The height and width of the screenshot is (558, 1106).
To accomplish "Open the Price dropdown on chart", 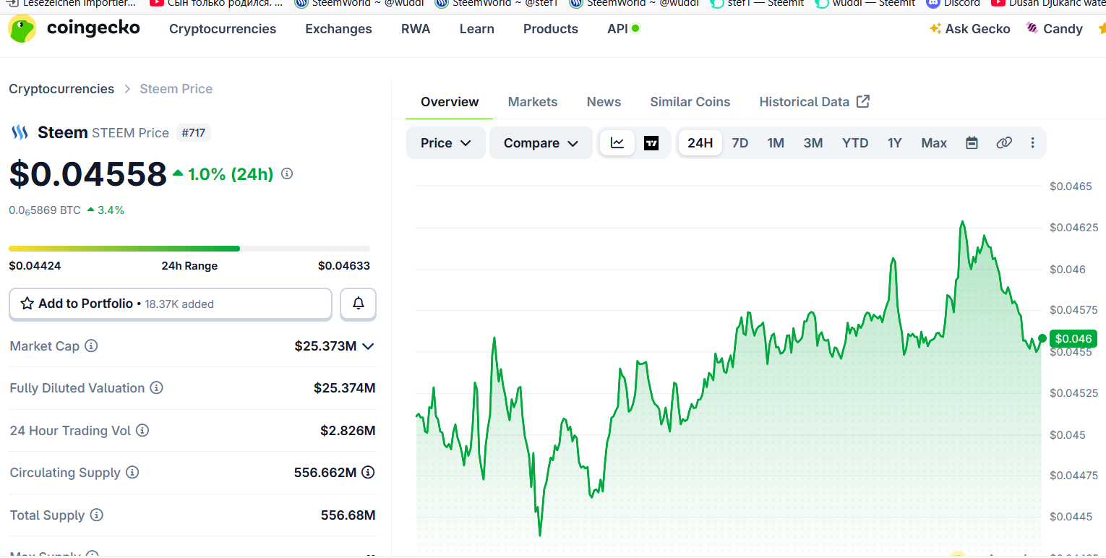I will [x=446, y=143].
